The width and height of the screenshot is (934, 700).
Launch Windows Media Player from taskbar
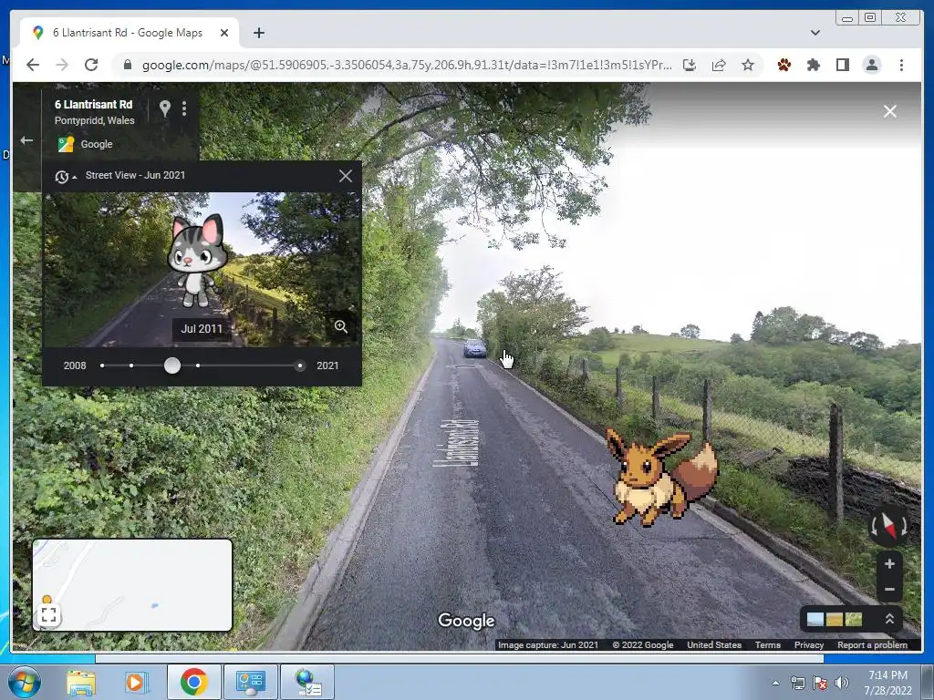point(135,682)
